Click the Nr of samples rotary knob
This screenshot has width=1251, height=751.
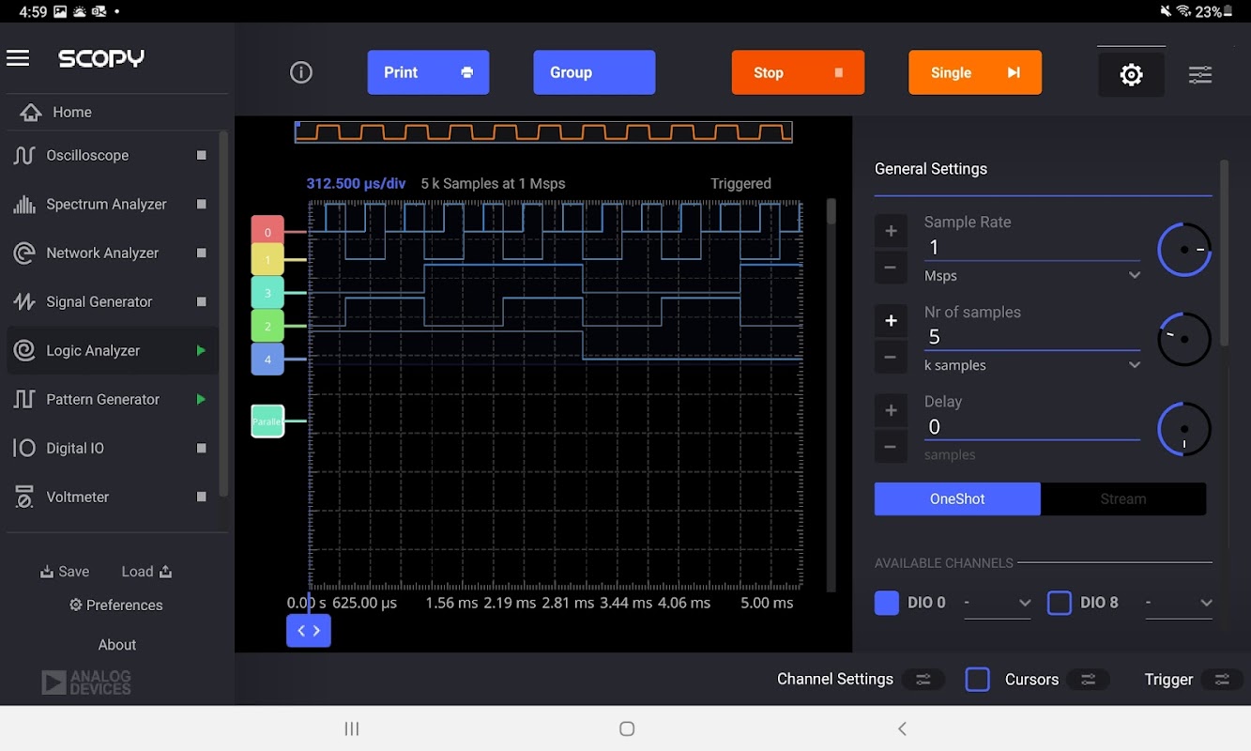point(1184,339)
